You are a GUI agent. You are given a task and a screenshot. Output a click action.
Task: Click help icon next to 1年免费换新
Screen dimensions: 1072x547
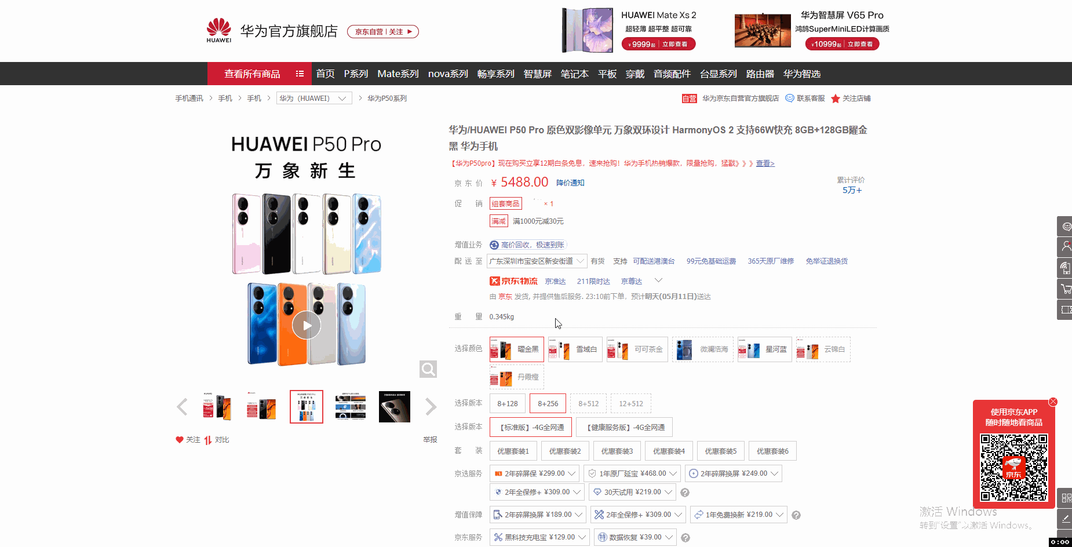(796, 515)
